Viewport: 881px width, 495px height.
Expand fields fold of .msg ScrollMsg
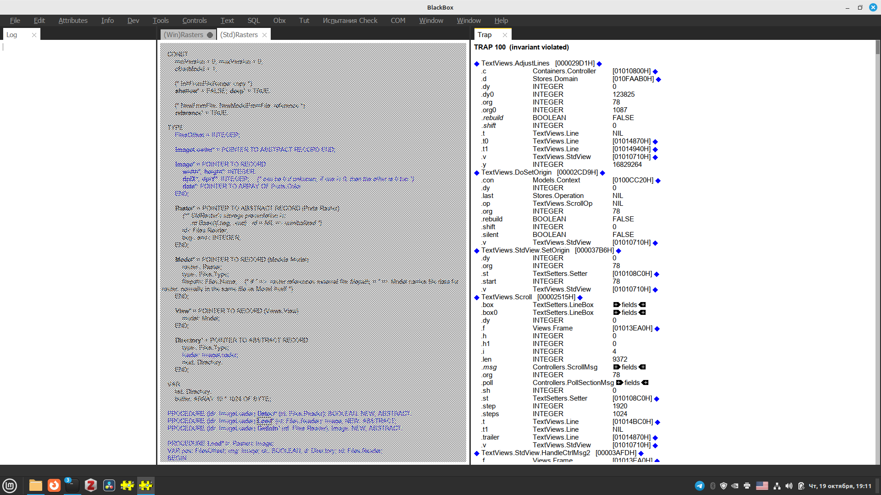pyautogui.click(x=617, y=367)
